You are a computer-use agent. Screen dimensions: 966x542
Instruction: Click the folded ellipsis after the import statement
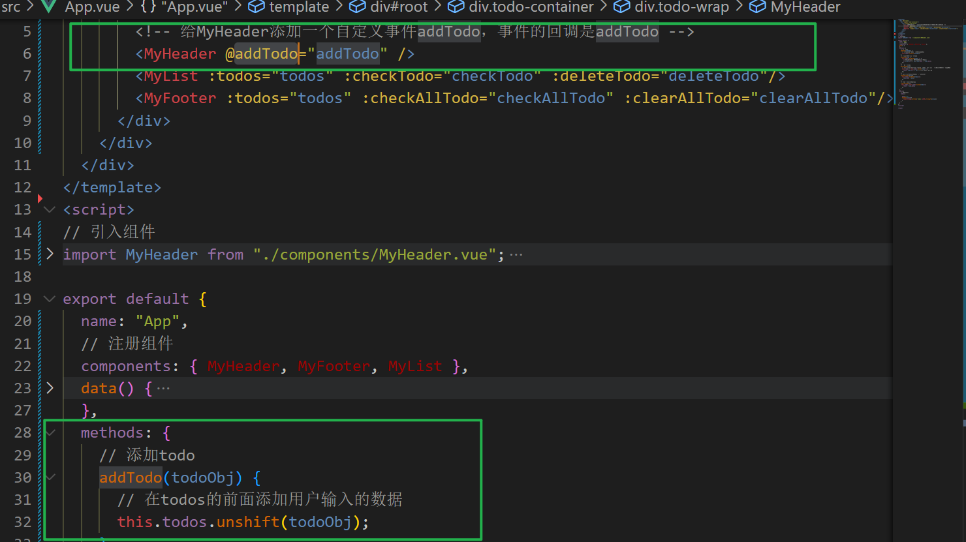tap(516, 255)
